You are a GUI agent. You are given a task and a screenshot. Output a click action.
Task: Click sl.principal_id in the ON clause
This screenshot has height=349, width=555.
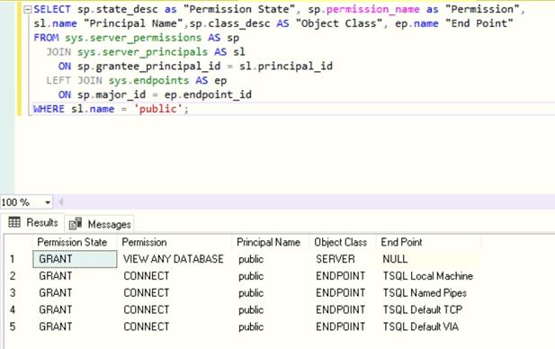pos(286,67)
